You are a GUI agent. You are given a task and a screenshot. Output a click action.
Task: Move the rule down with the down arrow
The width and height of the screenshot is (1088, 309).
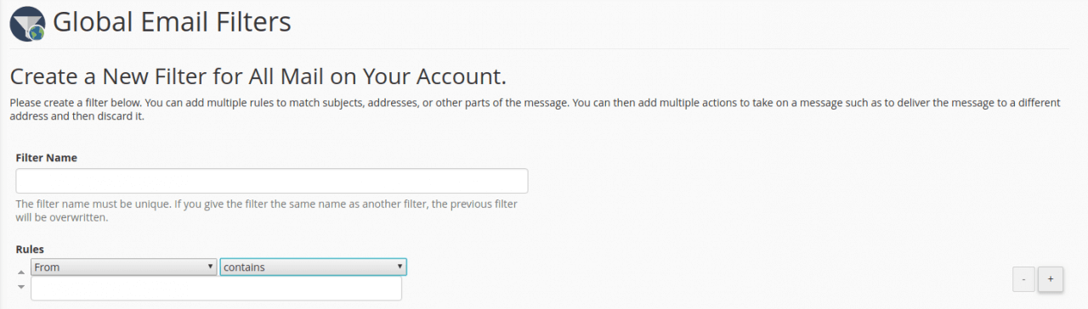coord(21,286)
